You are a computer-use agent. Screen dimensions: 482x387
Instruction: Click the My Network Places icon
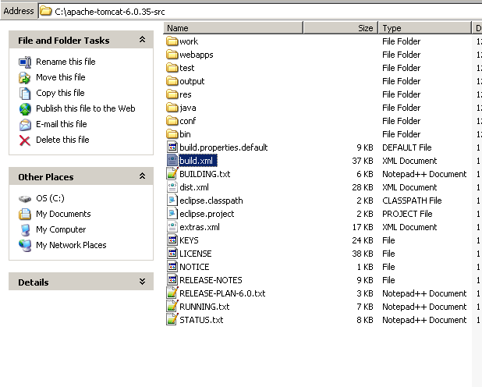tap(25, 246)
